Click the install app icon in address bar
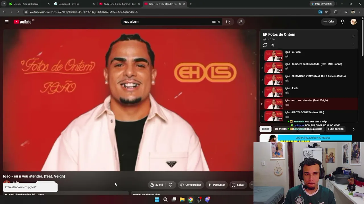 320,12
